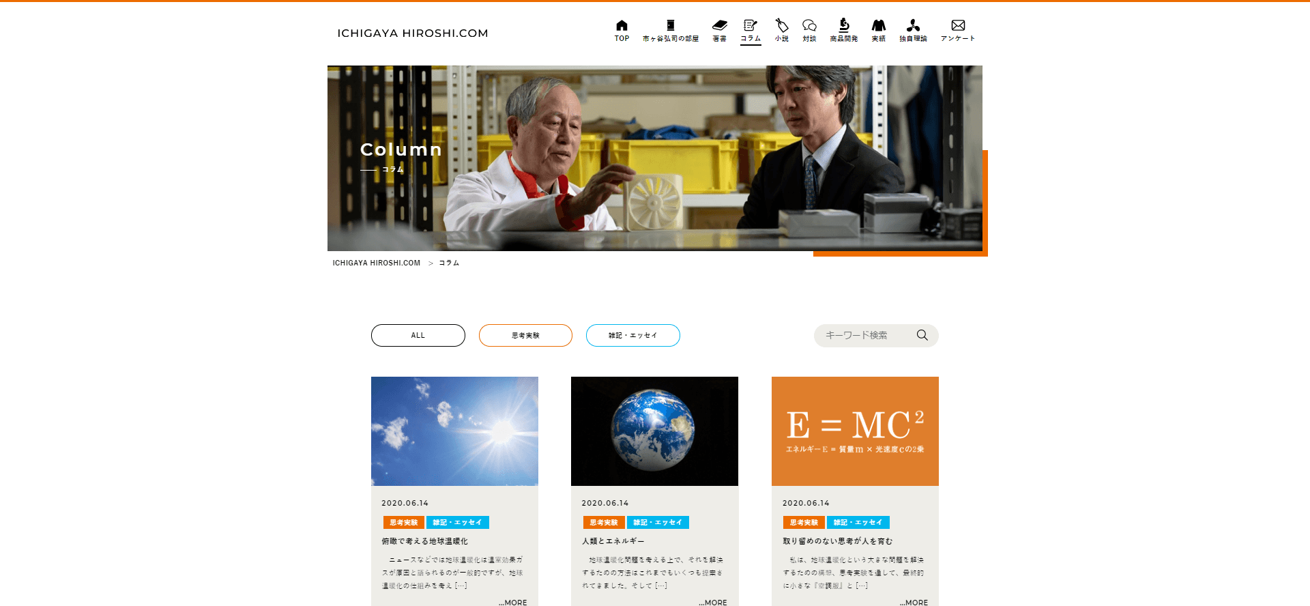Screen dimensions: 1310x606
Task: Open the 実績 jacket icon
Action: [x=879, y=26]
